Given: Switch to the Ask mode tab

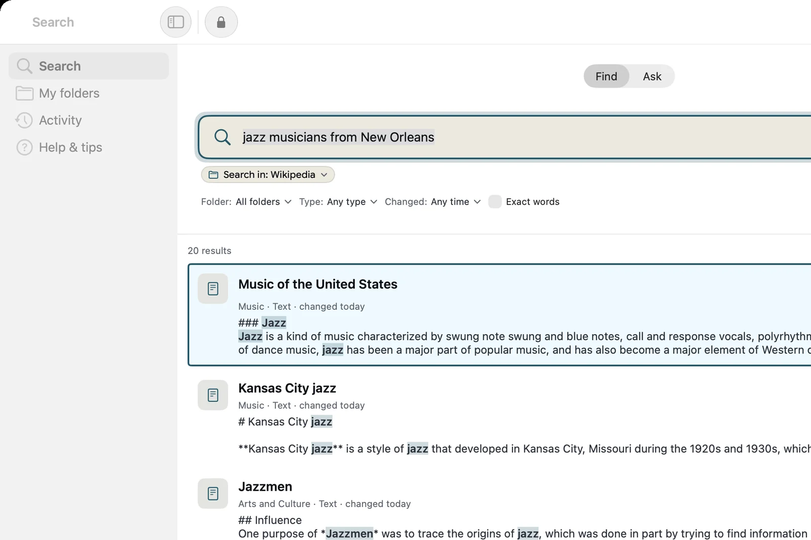Looking at the screenshot, I should click(652, 76).
